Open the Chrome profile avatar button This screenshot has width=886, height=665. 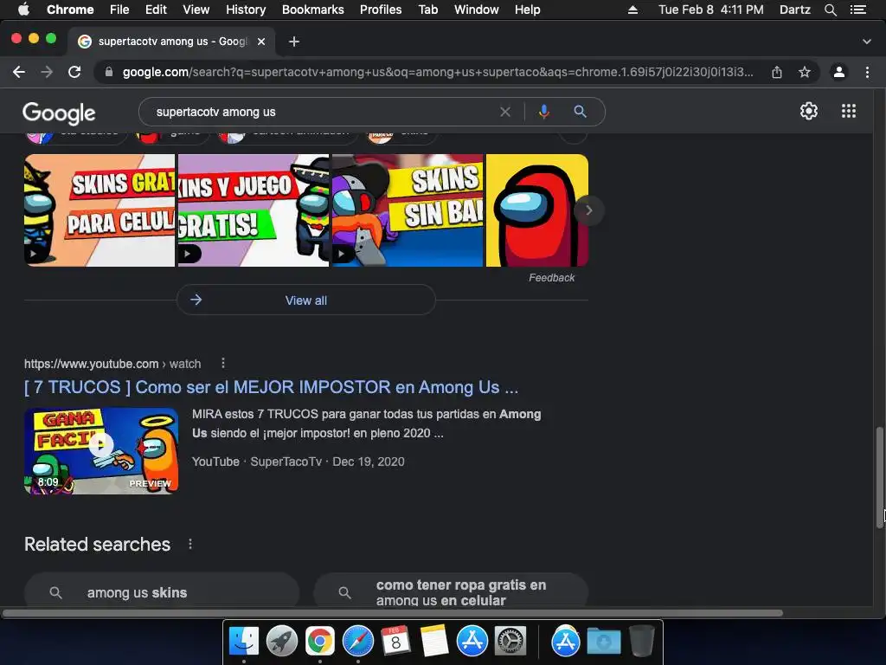click(839, 72)
